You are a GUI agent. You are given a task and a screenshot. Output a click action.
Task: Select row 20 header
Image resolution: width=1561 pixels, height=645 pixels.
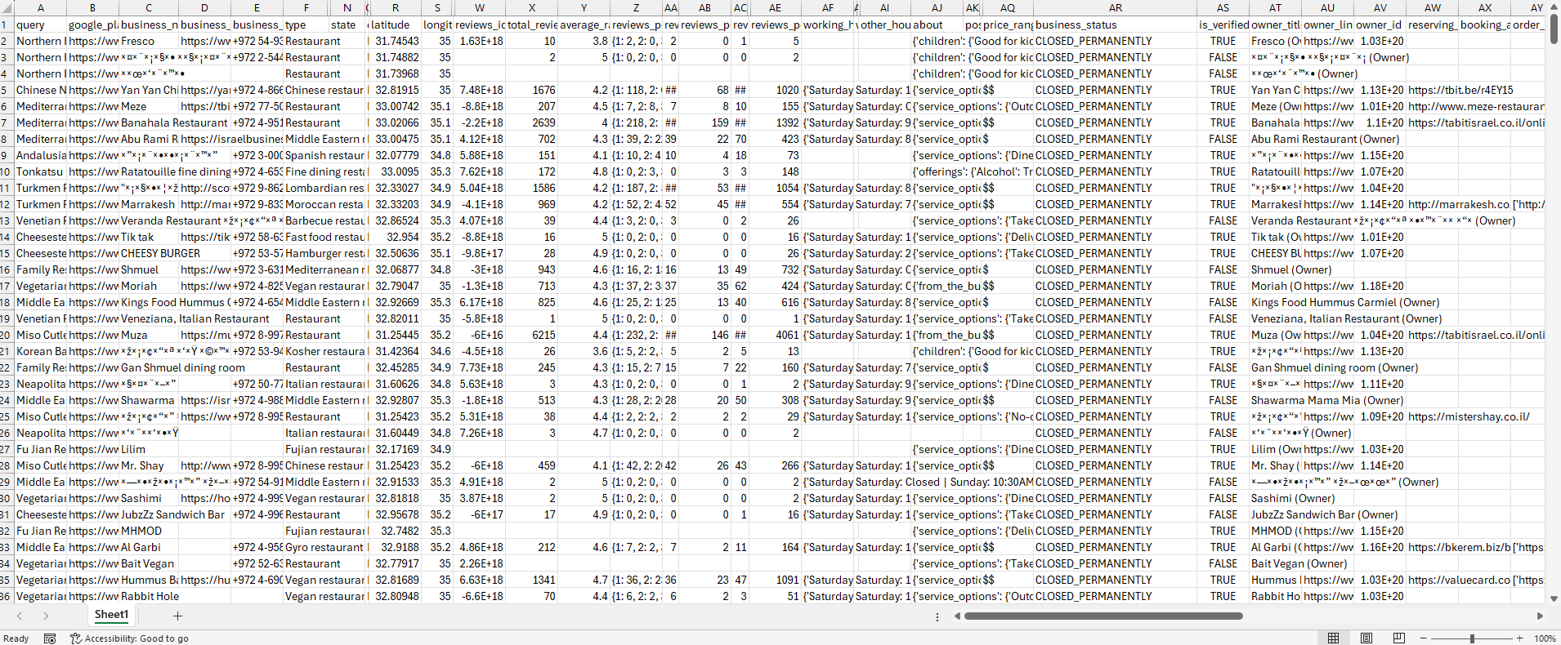7,335
